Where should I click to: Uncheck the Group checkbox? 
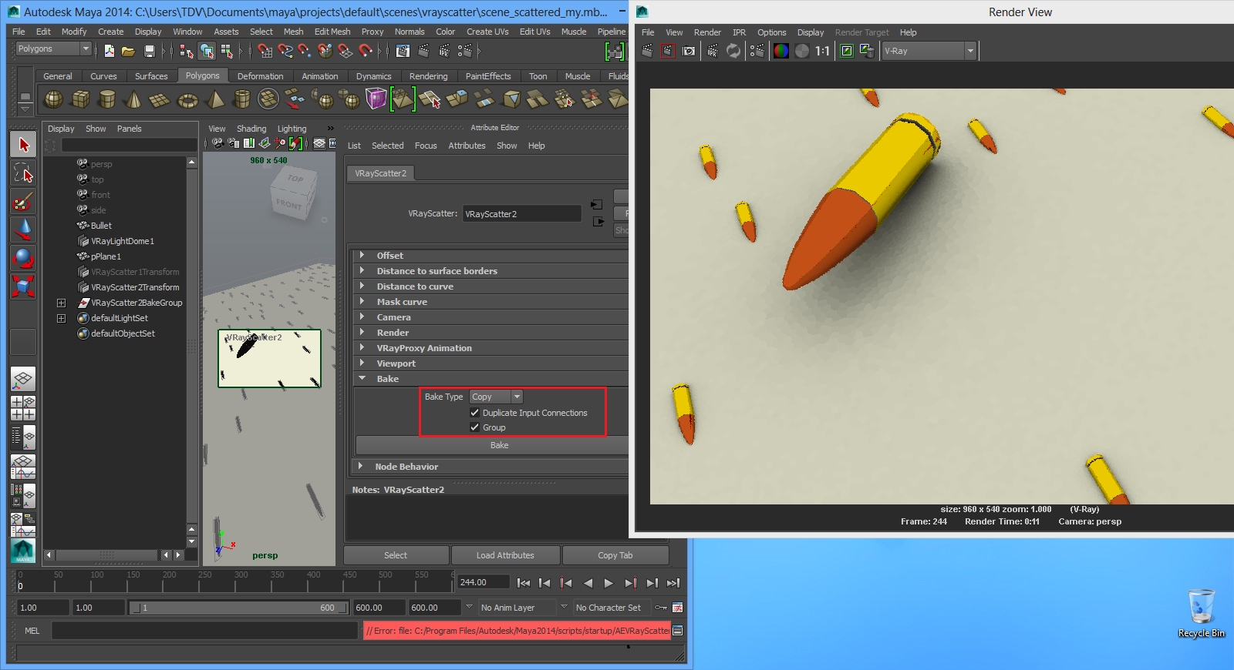pyautogui.click(x=474, y=427)
